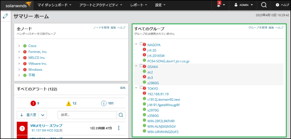Viewport: 291px width, 139px height.
Task: Expand the Cisco vendor group
Action: [19, 46]
